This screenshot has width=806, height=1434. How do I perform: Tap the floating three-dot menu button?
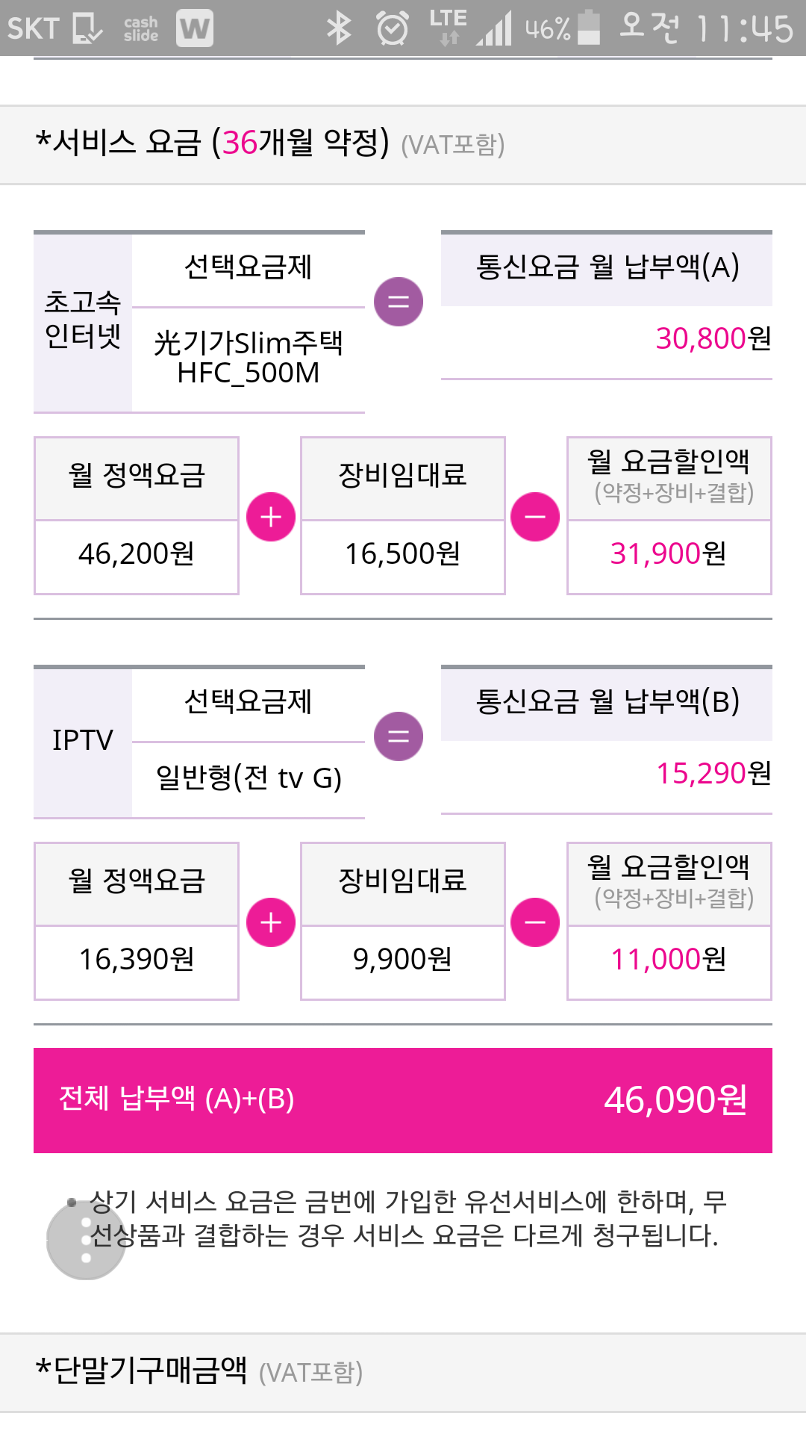pos(86,1241)
